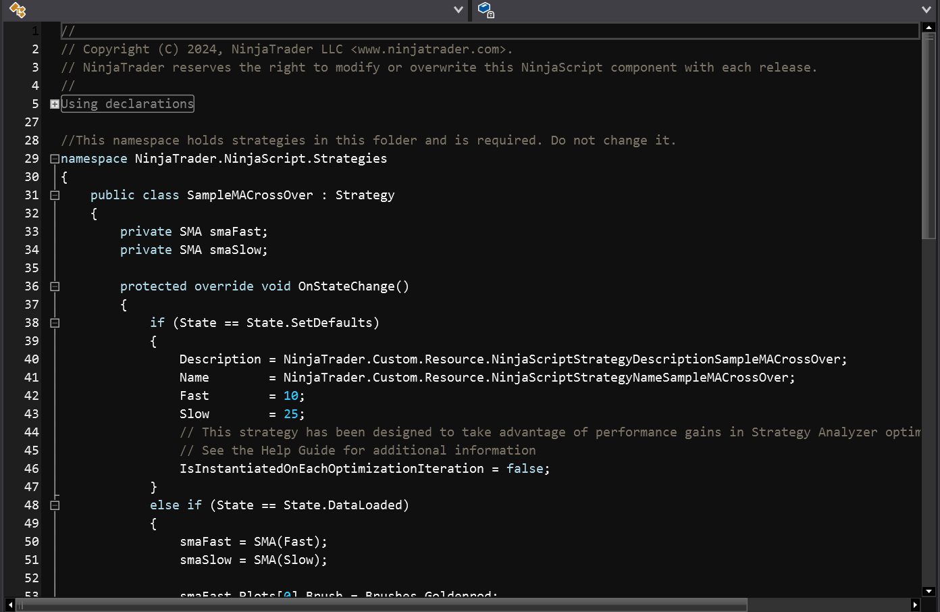Click the orange class icon in the type selector
The image size is (940, 612).
[x=18, y=10]
